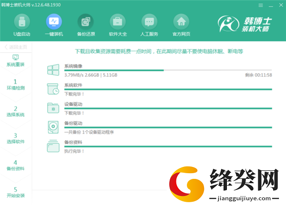Image resolution: width=286 pixels, height=206 pixels.
Task: Click the 设备驱动 folder gear icon
Action: (53, 108)
